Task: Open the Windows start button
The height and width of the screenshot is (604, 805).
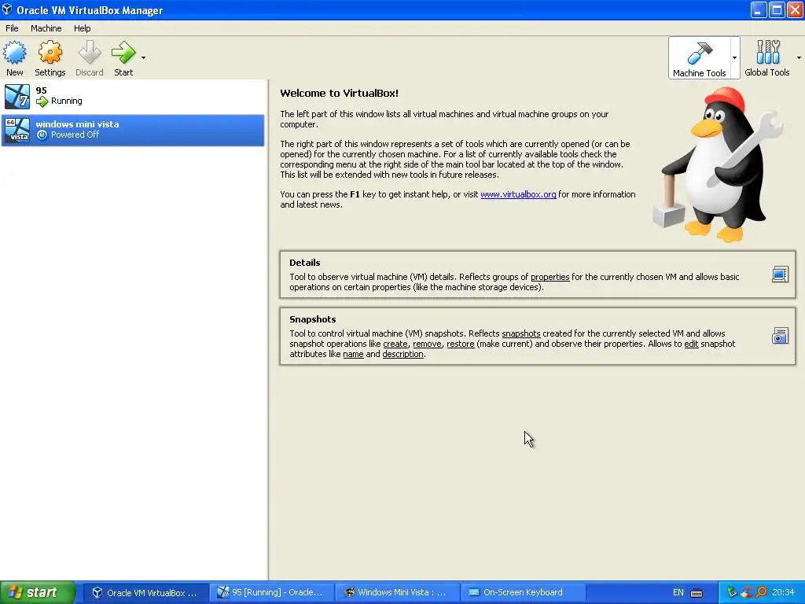Action: [x=38, y=592]
